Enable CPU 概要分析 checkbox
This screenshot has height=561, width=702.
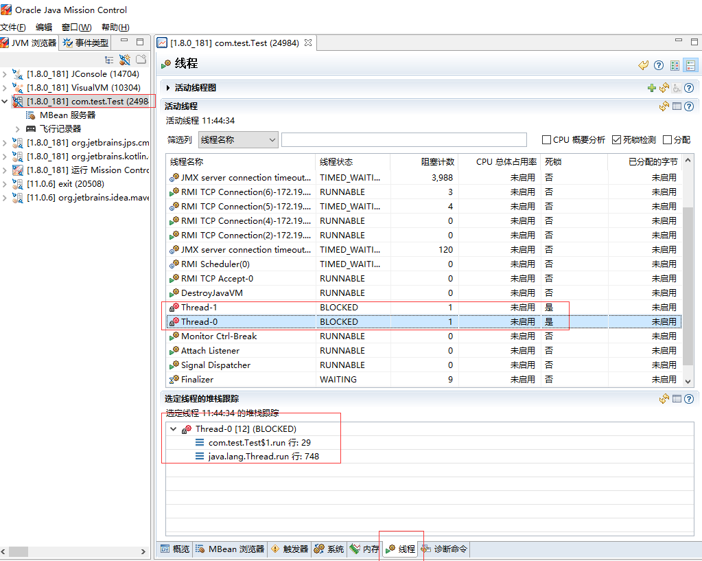(546, 140)
